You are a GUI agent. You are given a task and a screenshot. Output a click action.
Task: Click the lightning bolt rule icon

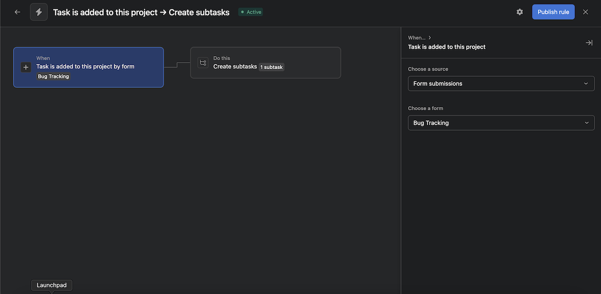tap(39, 12)
